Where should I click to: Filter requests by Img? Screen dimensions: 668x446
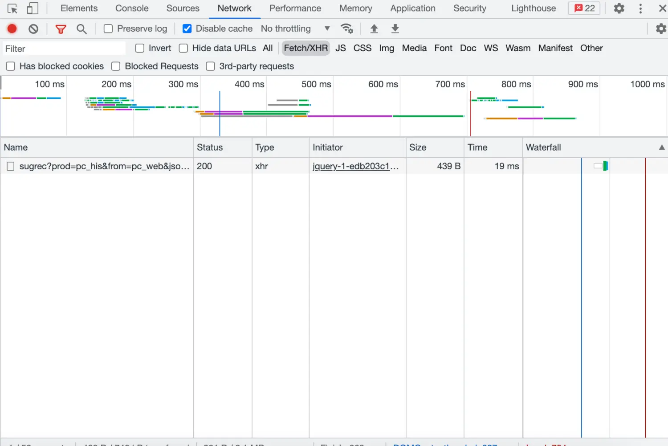tap(387, 48)
